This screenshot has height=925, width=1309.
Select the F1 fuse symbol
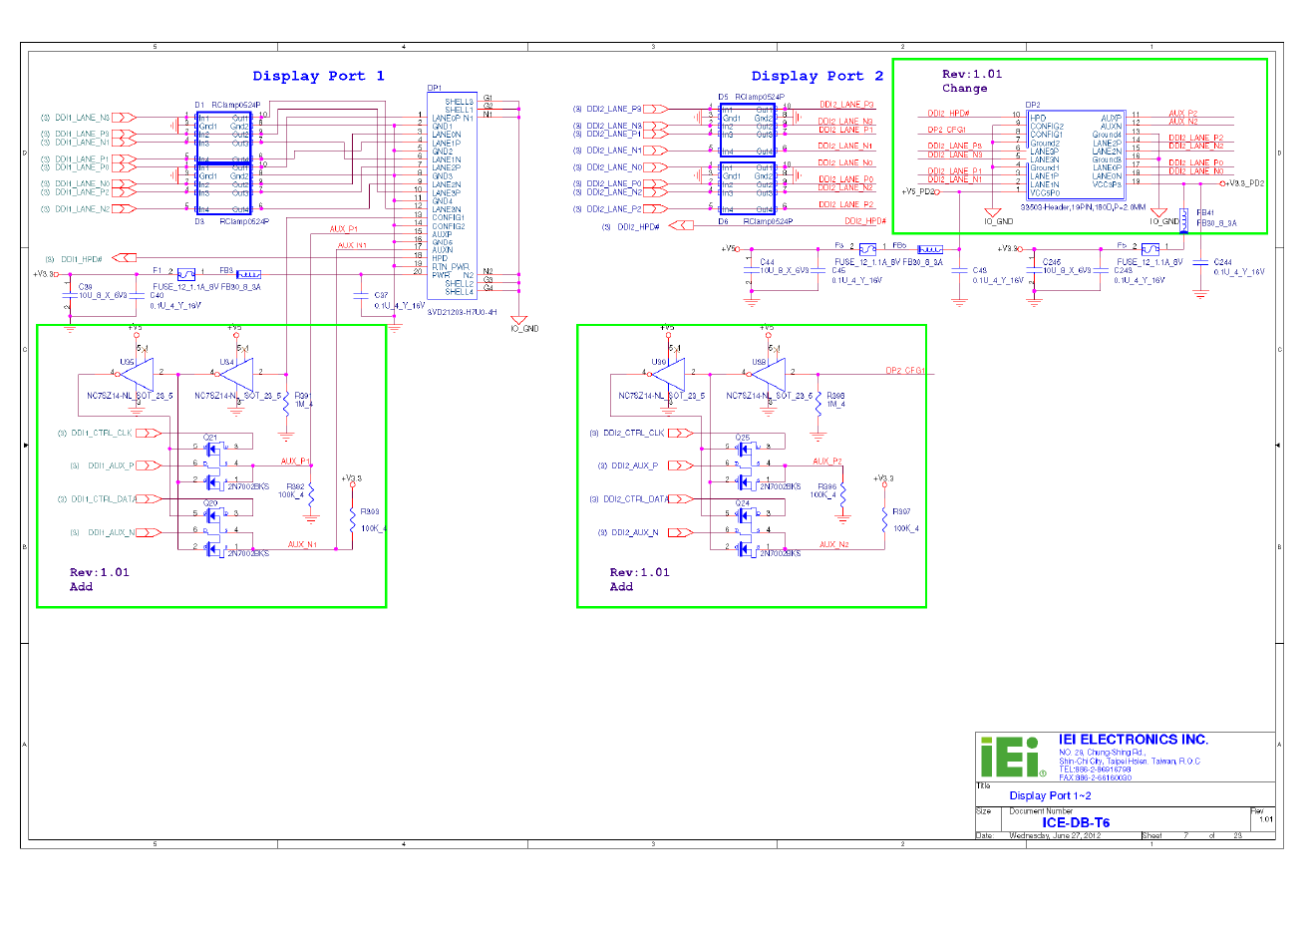tap(185, 274)
